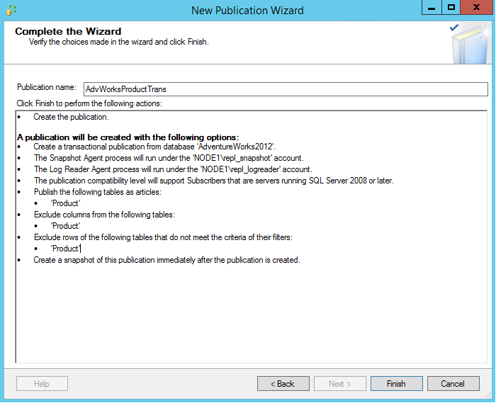Select the Log Reader Agent summary line

click(173, 169)
